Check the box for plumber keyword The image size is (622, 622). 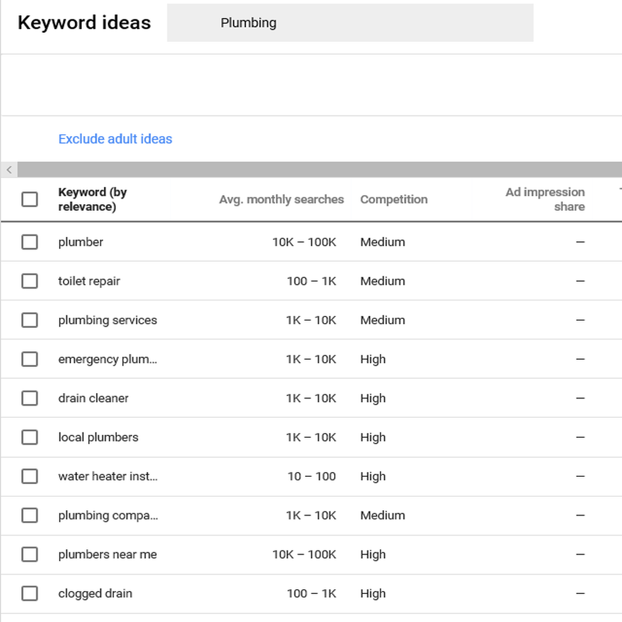click(30, 242)
